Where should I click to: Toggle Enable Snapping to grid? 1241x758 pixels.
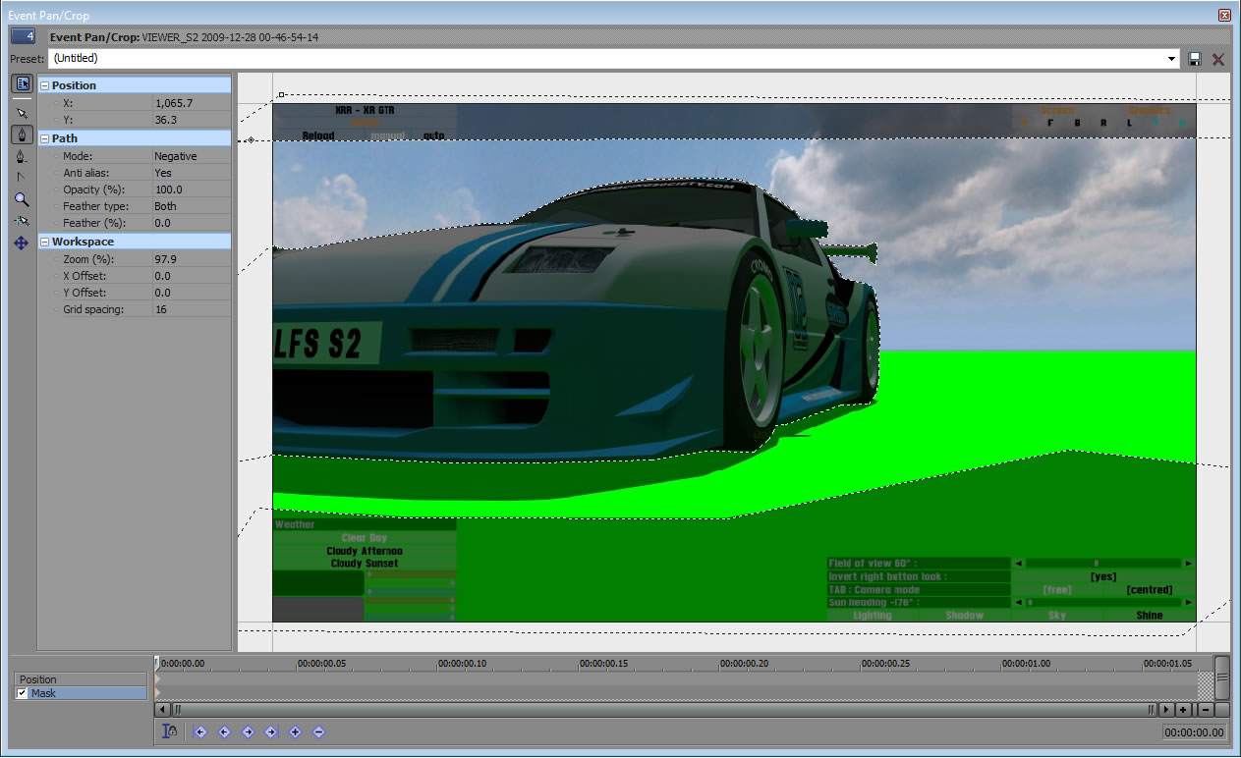click(x=21, y=220)
